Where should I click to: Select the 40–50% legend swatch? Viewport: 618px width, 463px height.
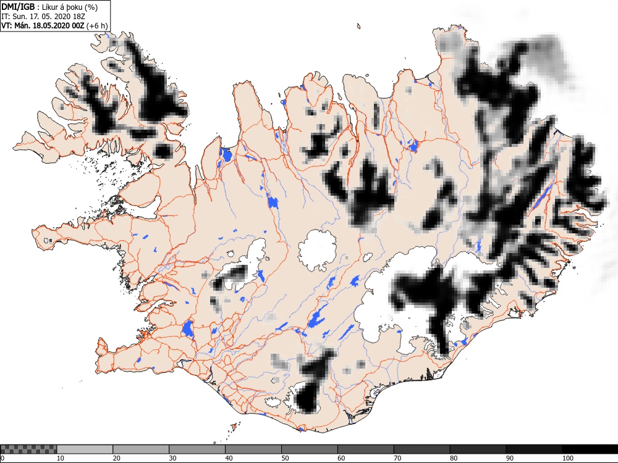pos(253,449)
